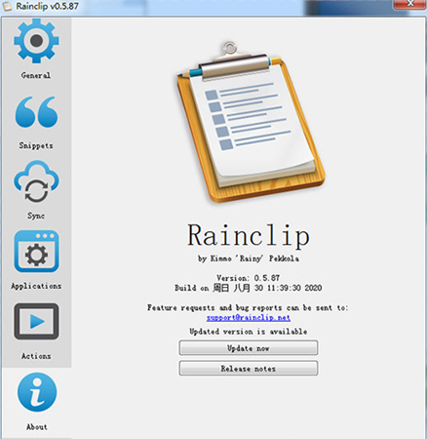Open the Release notes button
427x439 pixels.
(249, 369)
